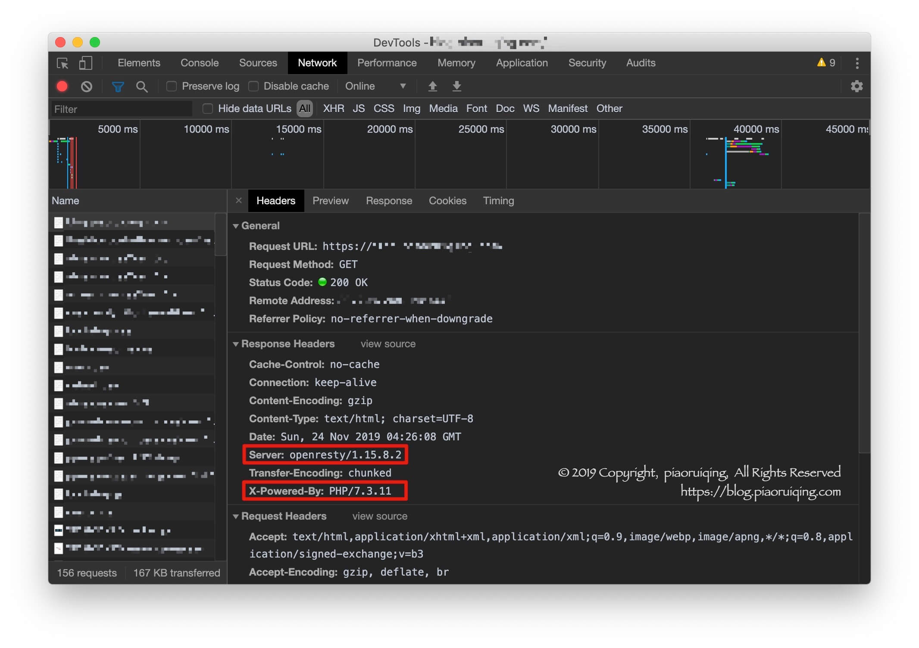Open DevTools three-dot customize menu
The height and width of the screenshot is (648, 919).
click(857, 63)
